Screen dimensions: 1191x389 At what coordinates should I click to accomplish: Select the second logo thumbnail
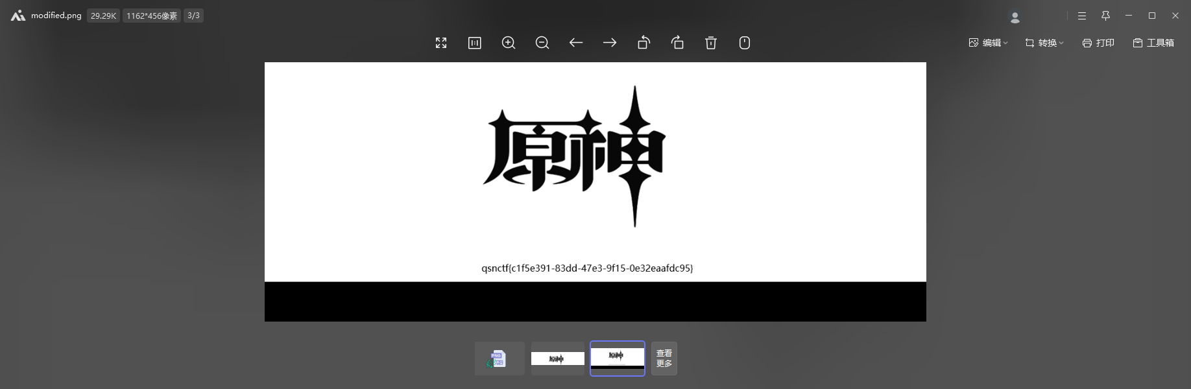pyautogui.click(x=558, y=359)
